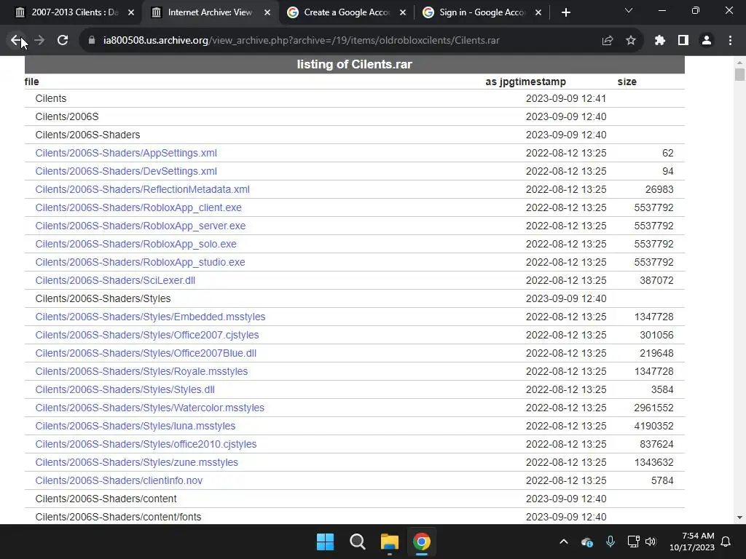This screenshot has width=746, height=559.
Task: Click the scrollbar down arrow
Action: coord(739,518)
